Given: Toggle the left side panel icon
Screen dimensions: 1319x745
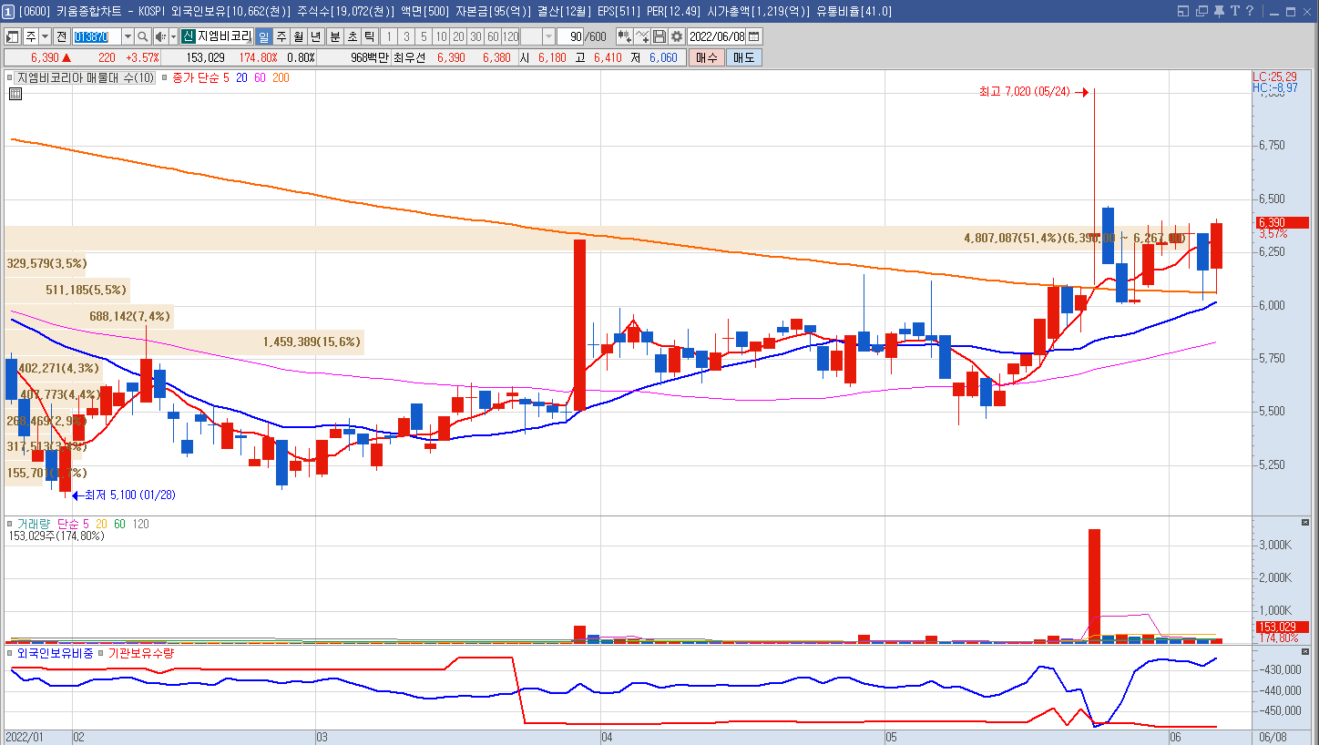Looking at the screenshot, I should coord(13,36).
